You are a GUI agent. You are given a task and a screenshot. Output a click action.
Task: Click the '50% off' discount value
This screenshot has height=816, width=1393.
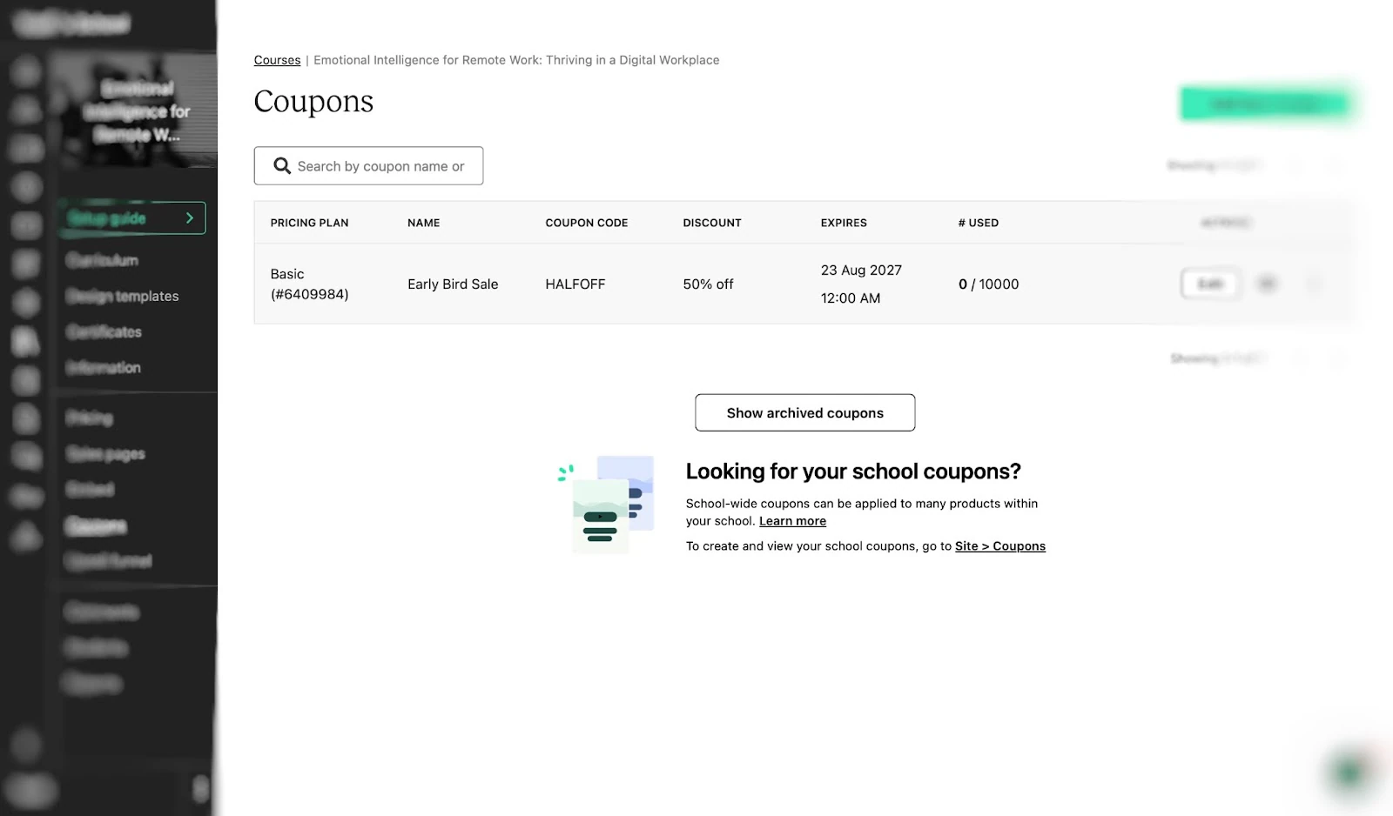pyautogui.click(x=708, y=284)
